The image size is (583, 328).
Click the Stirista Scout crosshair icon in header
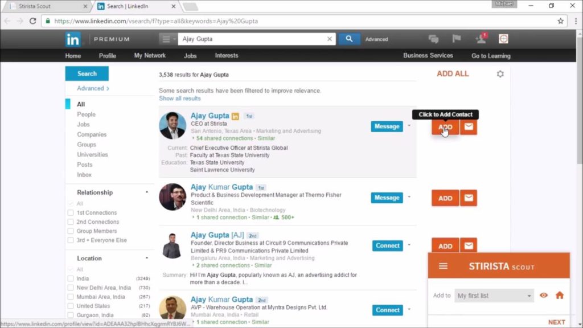[503, 39]
